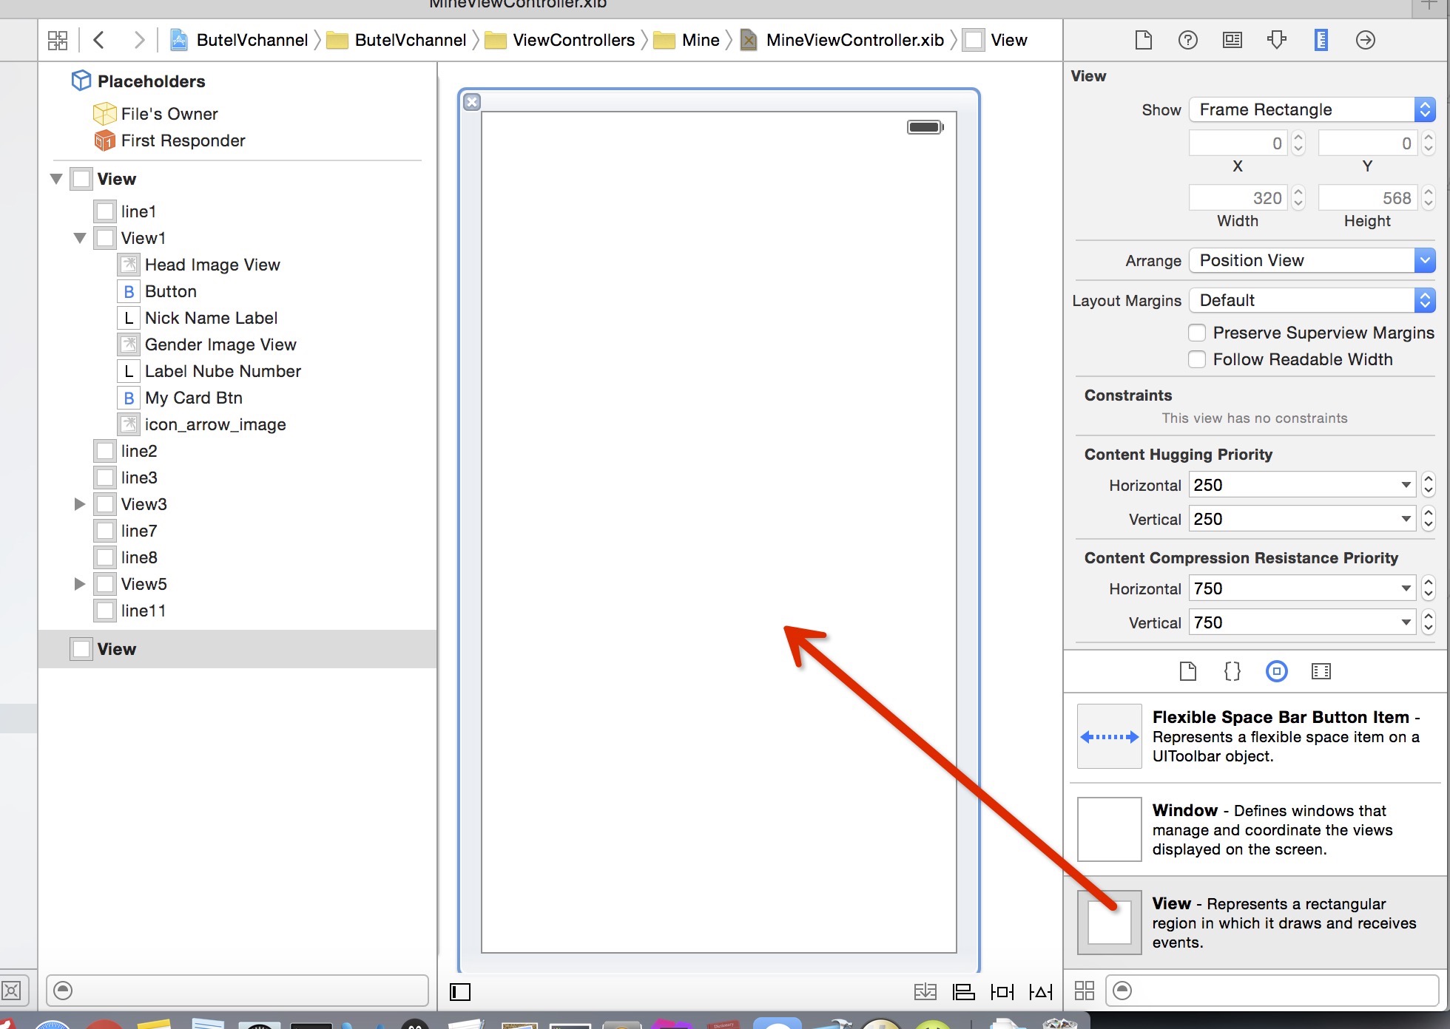The width and height of the screenshot is (1450, 1029).
Task: Open the Align constraints popover
Action: (x=965, y=991)
